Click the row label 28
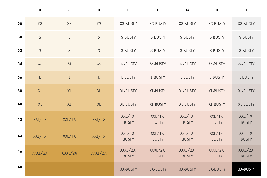Image resolution: width=267 pixels, height=178 pixels. (x=20, y=24)
